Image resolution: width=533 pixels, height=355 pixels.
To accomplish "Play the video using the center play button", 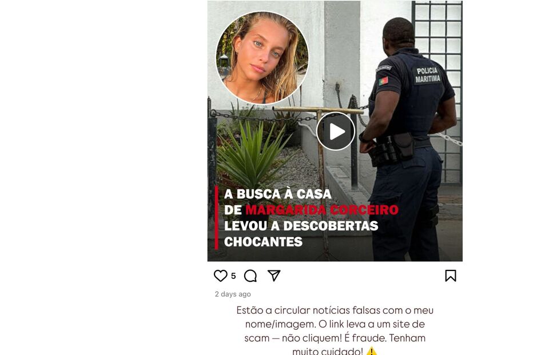I will click(x=336, y=131).
